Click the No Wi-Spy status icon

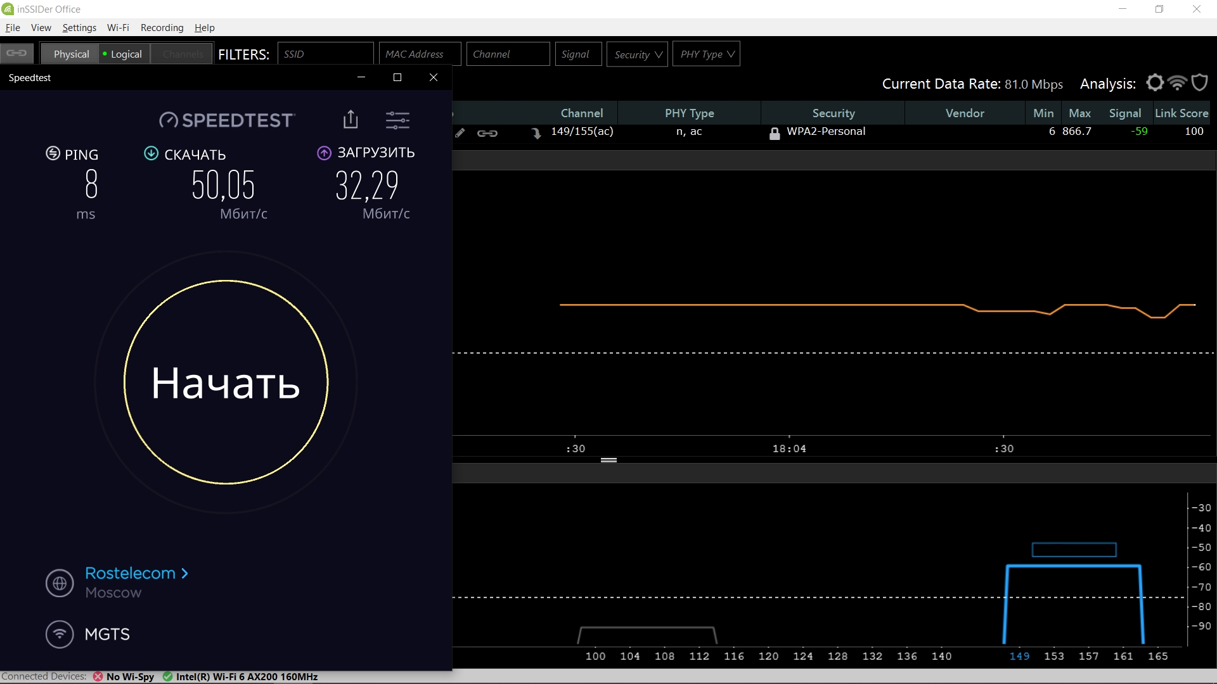coord(98,676)
